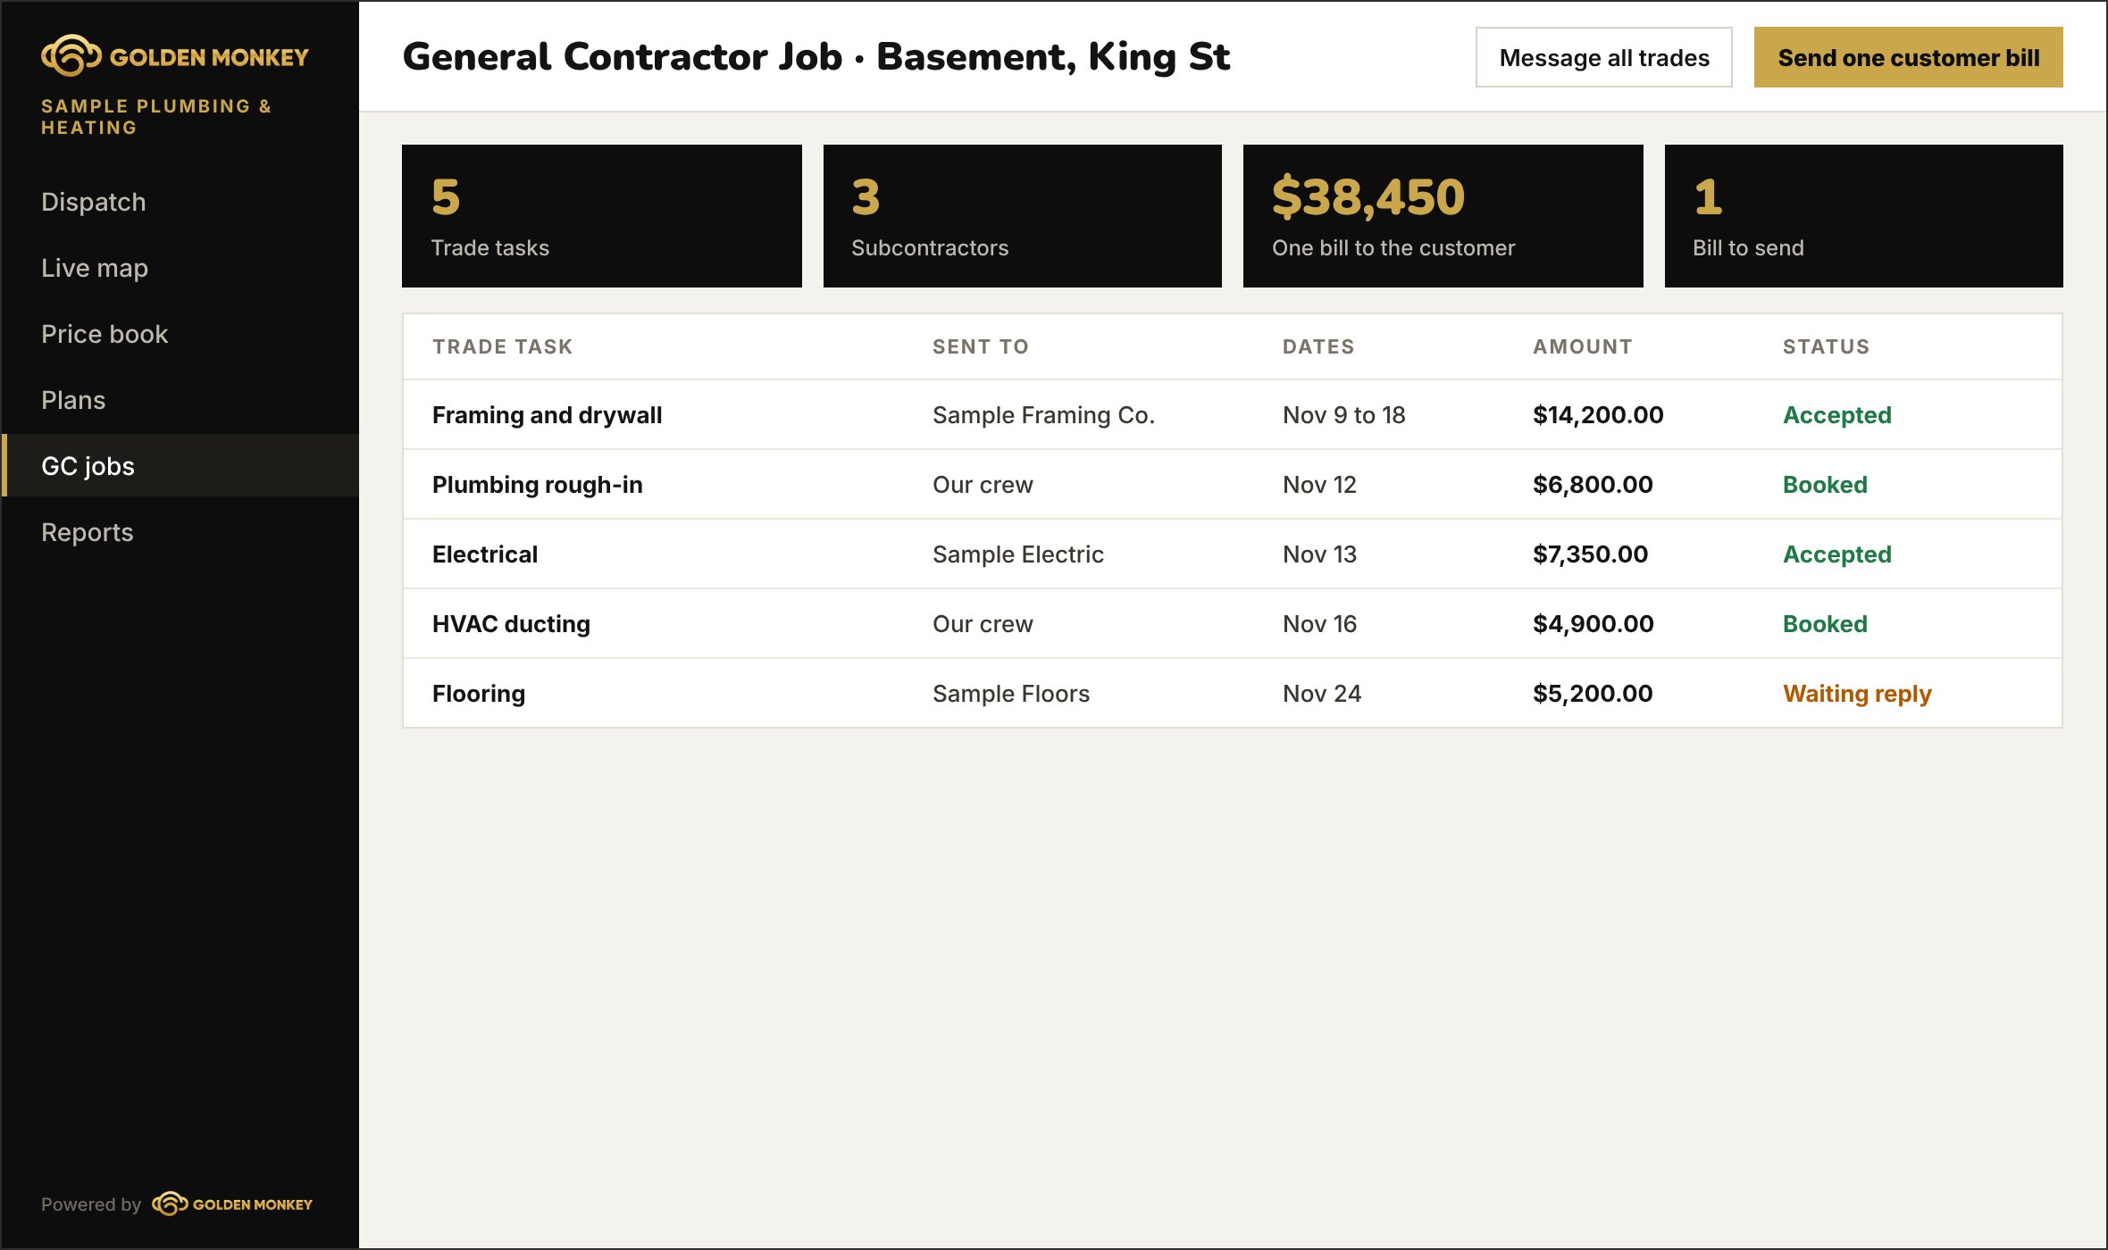Open the 1 Bill to send card
Screen dimensions: 2108x1250
tap(1863, 216)
